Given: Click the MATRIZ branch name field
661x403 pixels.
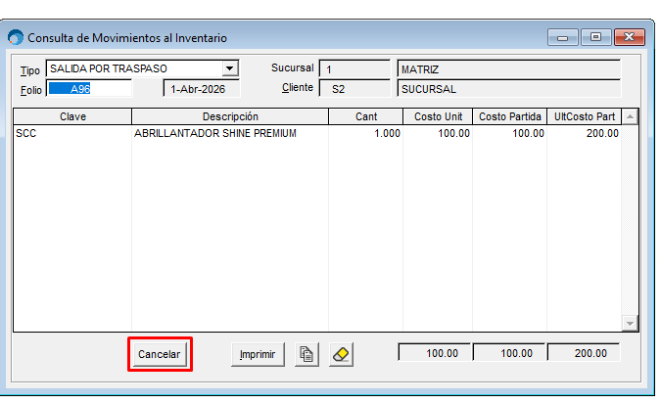Looking at the screenshot, I should pyautogui.click(x=508, y=69).
